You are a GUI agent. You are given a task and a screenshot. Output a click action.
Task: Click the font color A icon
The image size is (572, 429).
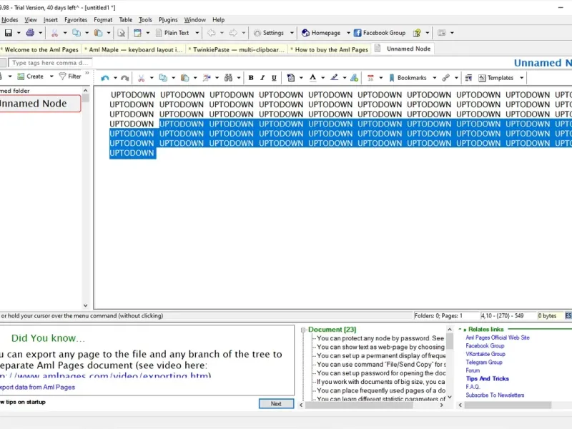click(x=312, y=78)
